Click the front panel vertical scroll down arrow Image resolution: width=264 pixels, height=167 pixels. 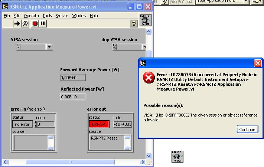(x=149, y=156)
